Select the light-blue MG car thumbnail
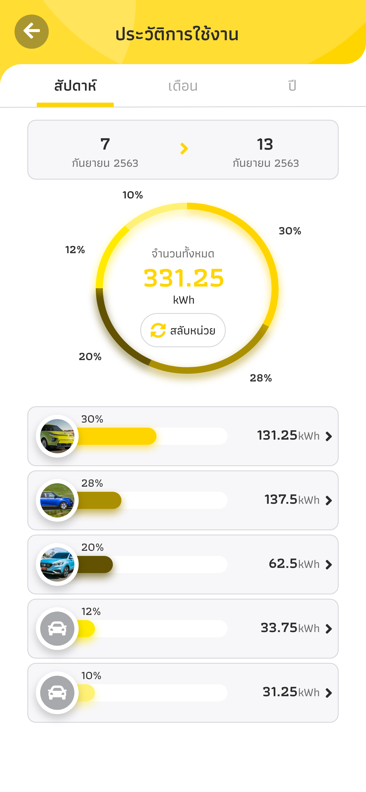The image size is (366, 792). pos(57,564)
